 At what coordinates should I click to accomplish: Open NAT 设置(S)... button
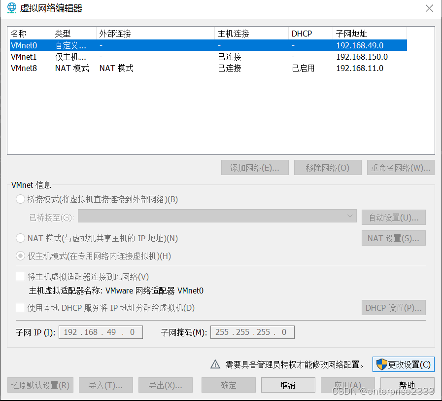click(394, 238)
